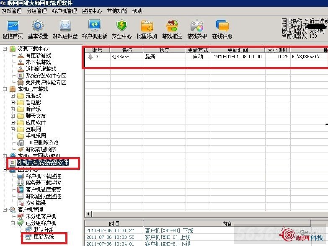Click the user icon beside 未下载游戏
Screen dimensions: 328x246
(x=21, y=62)
